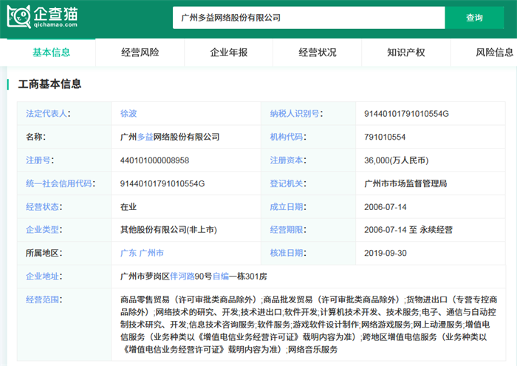The image size is (517, 366).
Task: Click the 广州市 region link
Action: (151, 253)
